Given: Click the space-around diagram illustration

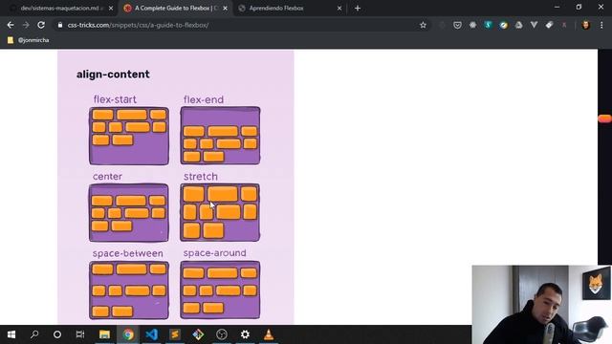Looking at the screenshot, I should point(220,290).
